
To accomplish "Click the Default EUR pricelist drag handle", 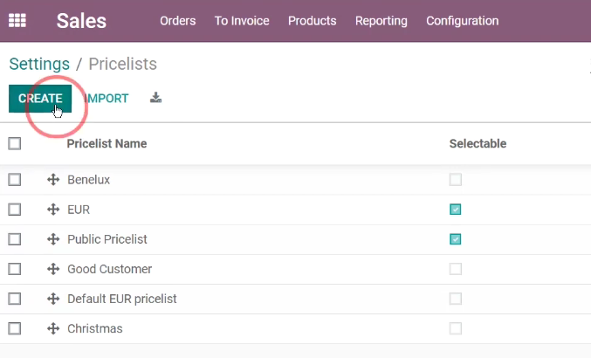I will [x=53, y=299].
